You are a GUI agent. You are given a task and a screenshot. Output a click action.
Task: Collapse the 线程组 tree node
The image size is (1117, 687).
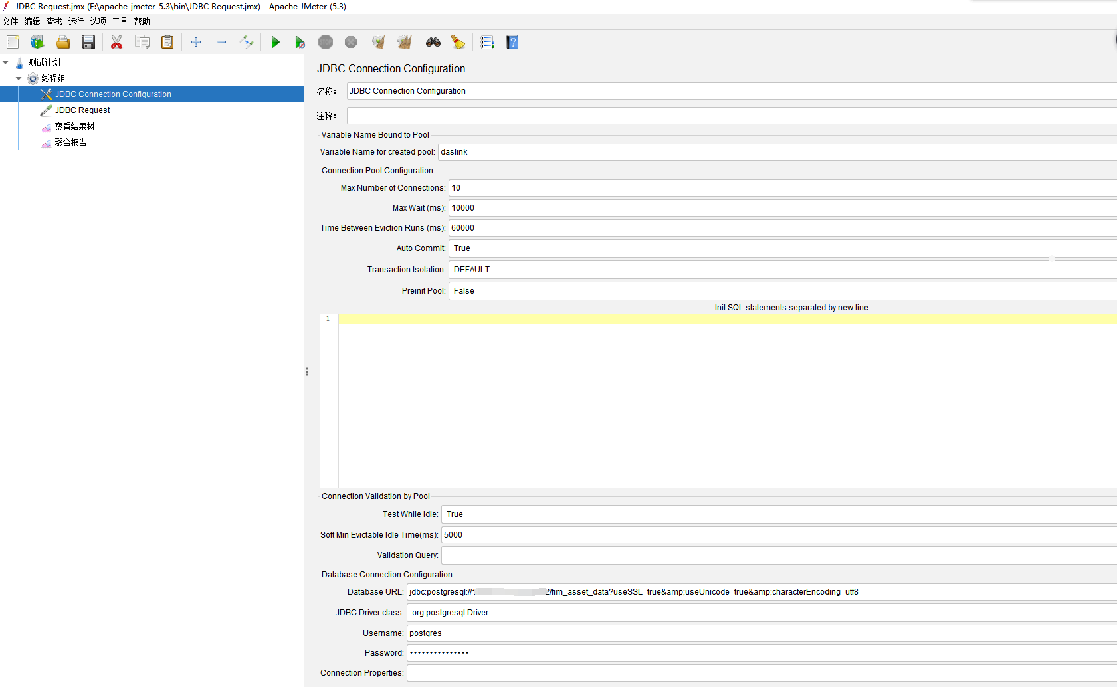click(x=19, y=78)
